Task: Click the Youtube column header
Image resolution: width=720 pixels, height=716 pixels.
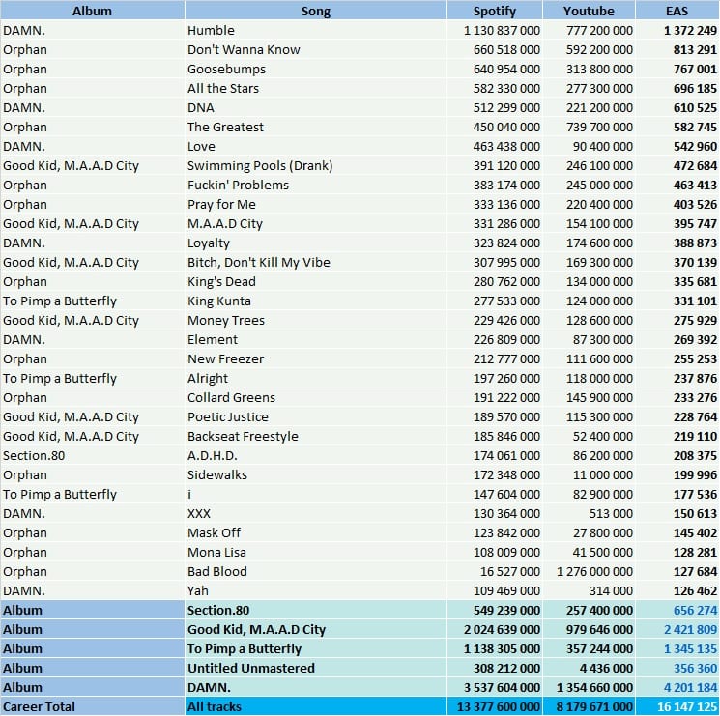Action: (589, 11)
